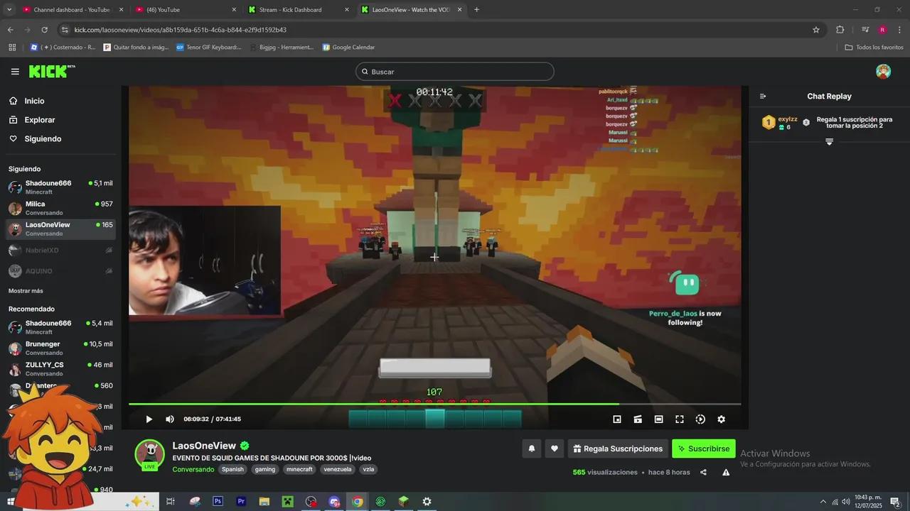
Task: Mute the video with the volume icon
Action: pos(170,419)
